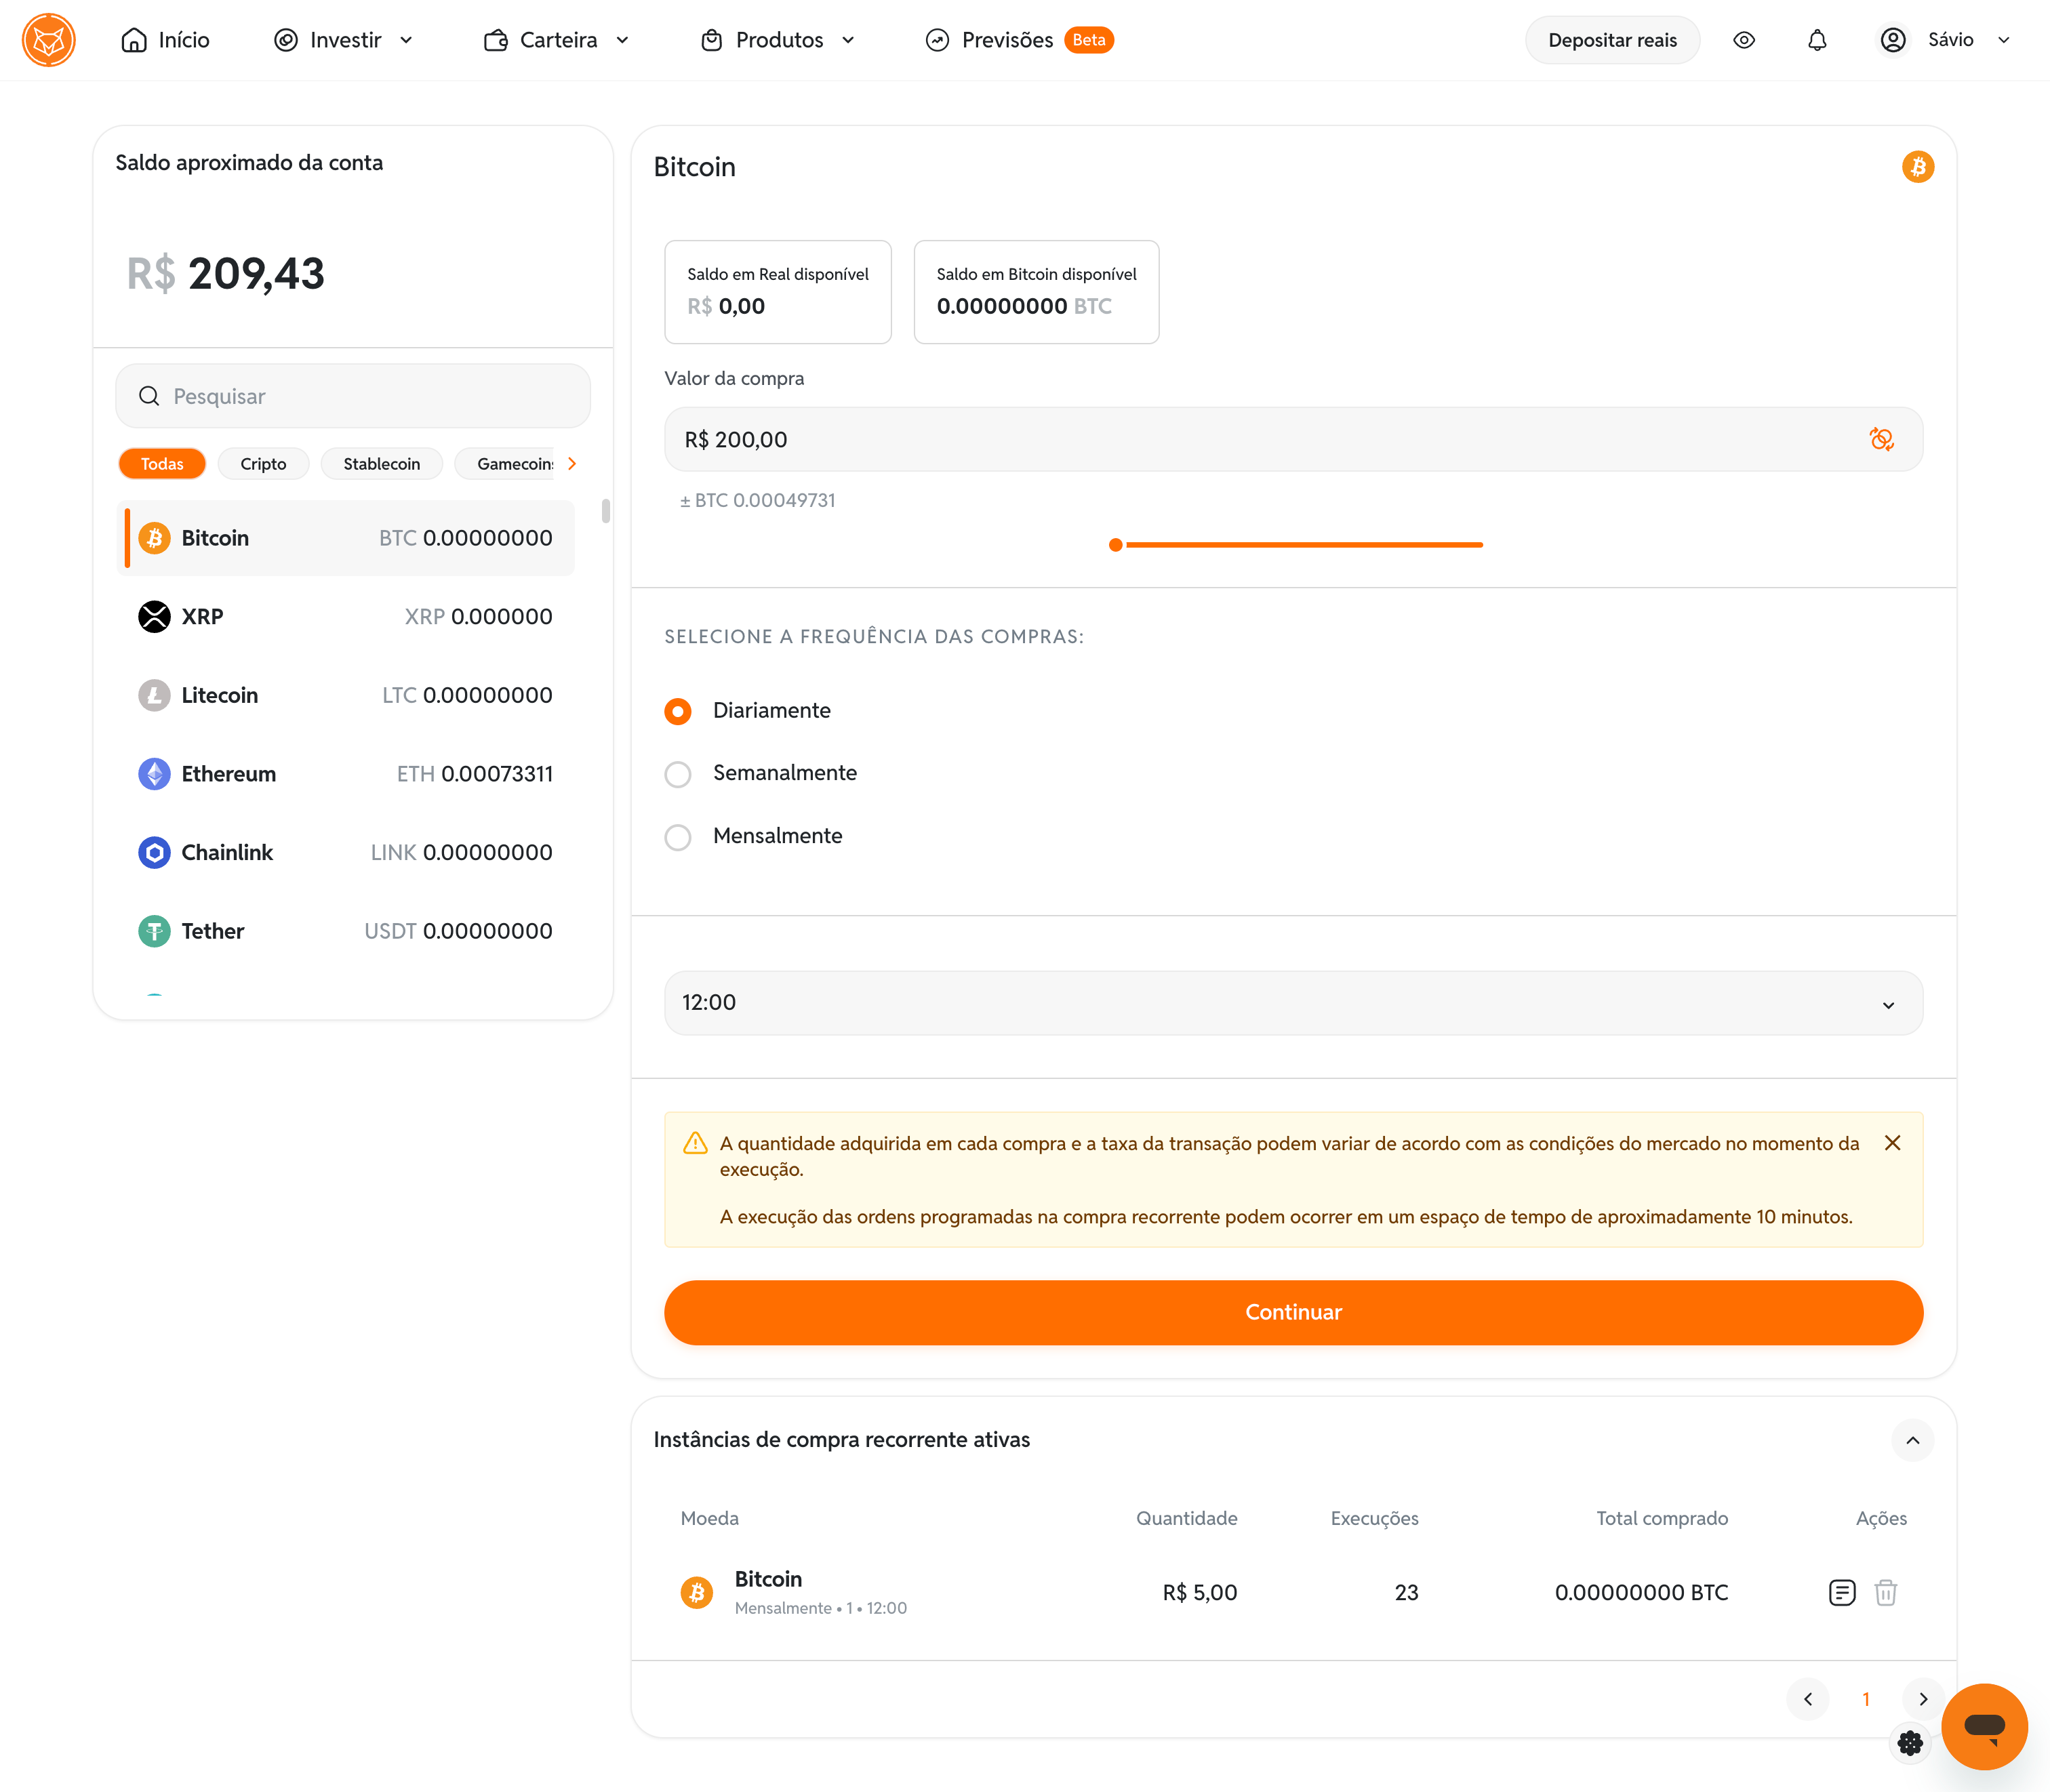Click the cookie settings icon
The width and height of the screenshot is (2050, 1792).
tap(1910, 1743)
